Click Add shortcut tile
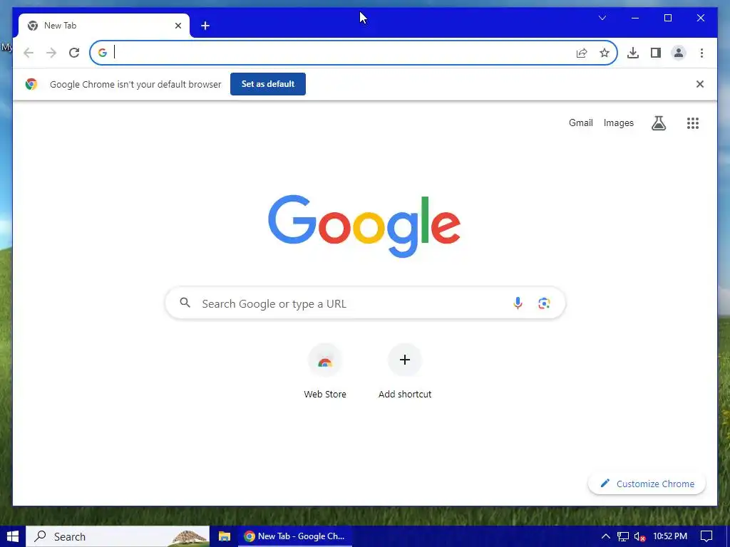Viewport: 730px width, 547px height. coord(405,372)
